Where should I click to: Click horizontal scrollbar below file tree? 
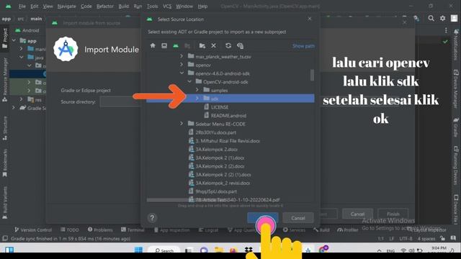(x=188, y=200)
